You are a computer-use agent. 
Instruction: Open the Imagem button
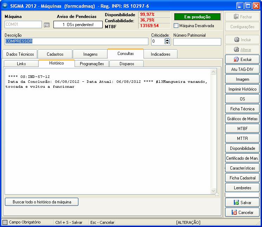[242, 79]
